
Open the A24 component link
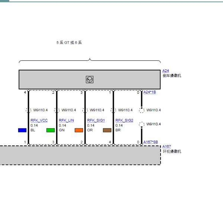click(x=165, y=71)
